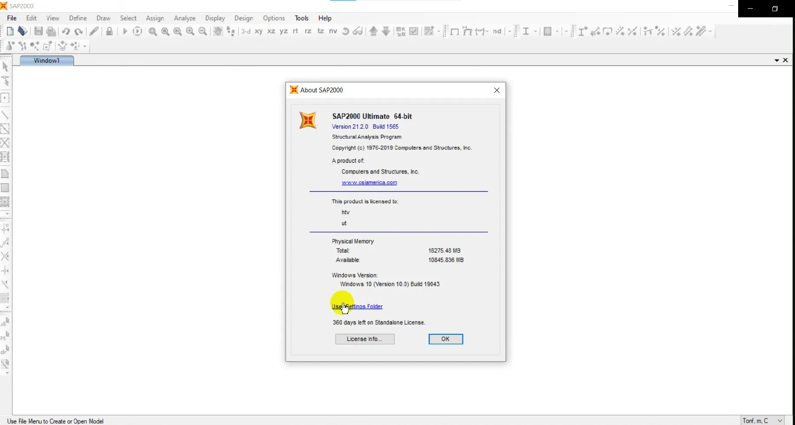Open the Analyze menu
This screenshot has width=795, height=425.
[184, 18]
